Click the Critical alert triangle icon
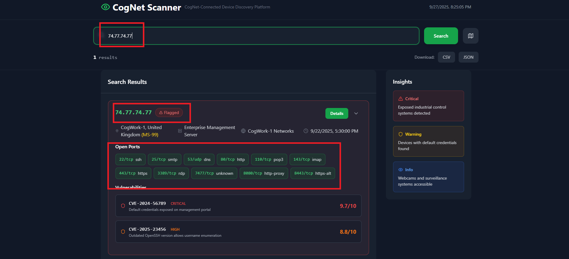Image resolution: width=569 pixels, height=259 pixels. pyautogui.click(x=400, y=99)
